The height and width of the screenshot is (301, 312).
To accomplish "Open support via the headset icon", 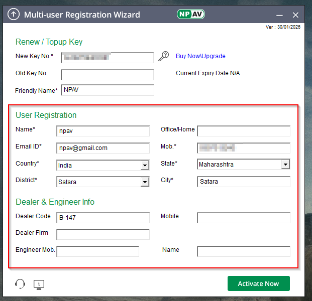I will tap(20, 284).
